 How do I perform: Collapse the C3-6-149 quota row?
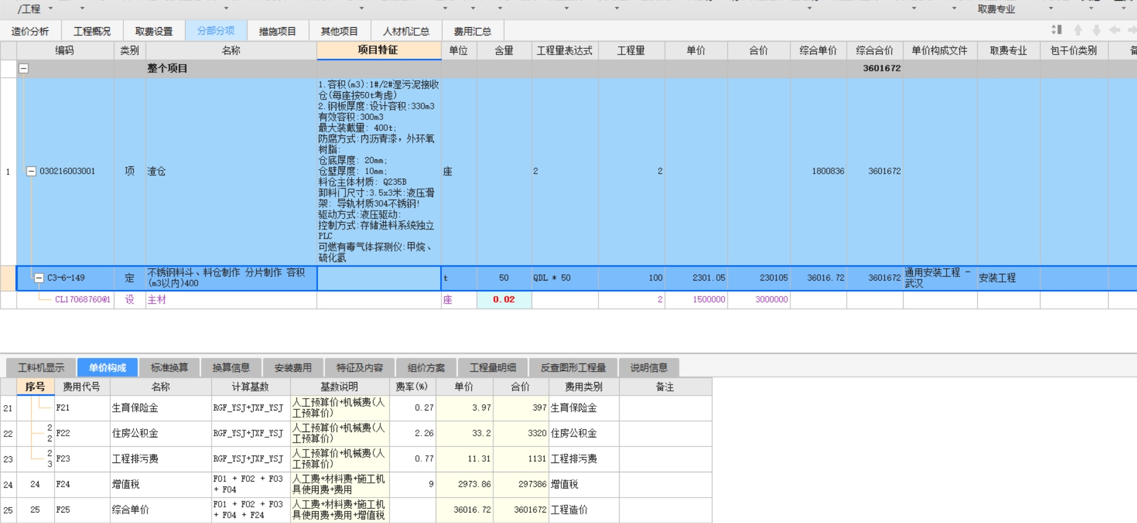(x=39, y=278)
